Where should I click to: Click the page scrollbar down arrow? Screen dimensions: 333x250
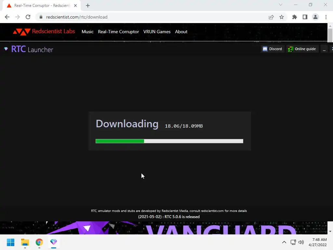[x=330, y=231]
